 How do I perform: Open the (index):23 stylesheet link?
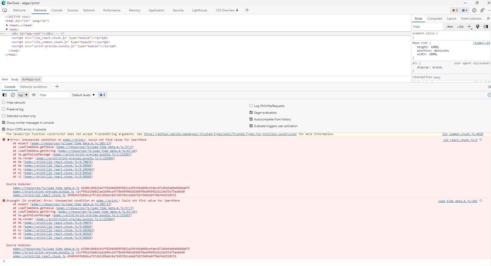tap(481, 43)
